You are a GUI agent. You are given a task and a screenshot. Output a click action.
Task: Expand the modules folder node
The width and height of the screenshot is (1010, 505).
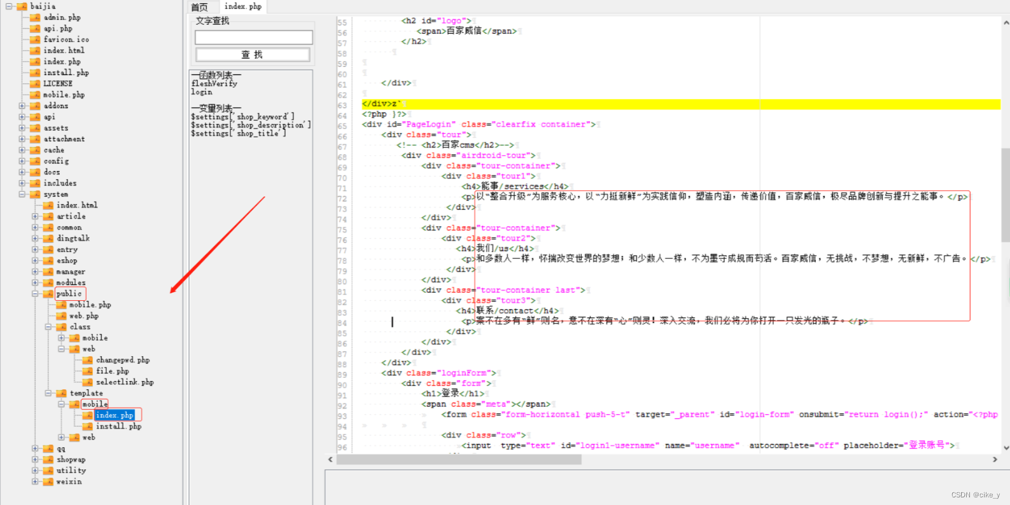[35, 282]
